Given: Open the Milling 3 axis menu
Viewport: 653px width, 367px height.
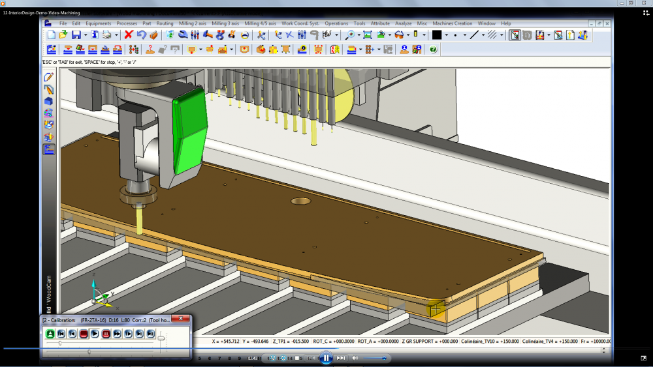Looking at the screenshot, I should click(225, 23).
